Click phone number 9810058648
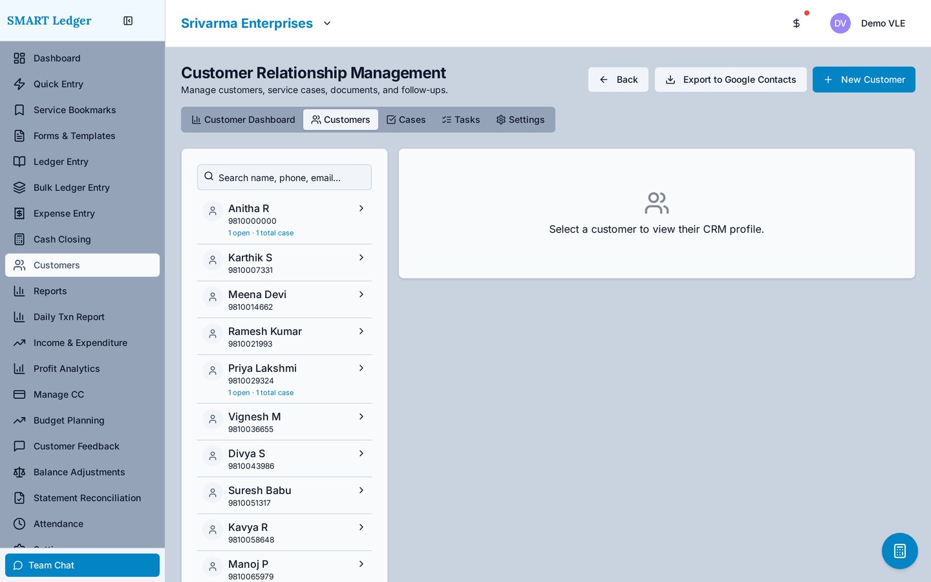This screenshot has height=582, width=931. pos(251,540)
